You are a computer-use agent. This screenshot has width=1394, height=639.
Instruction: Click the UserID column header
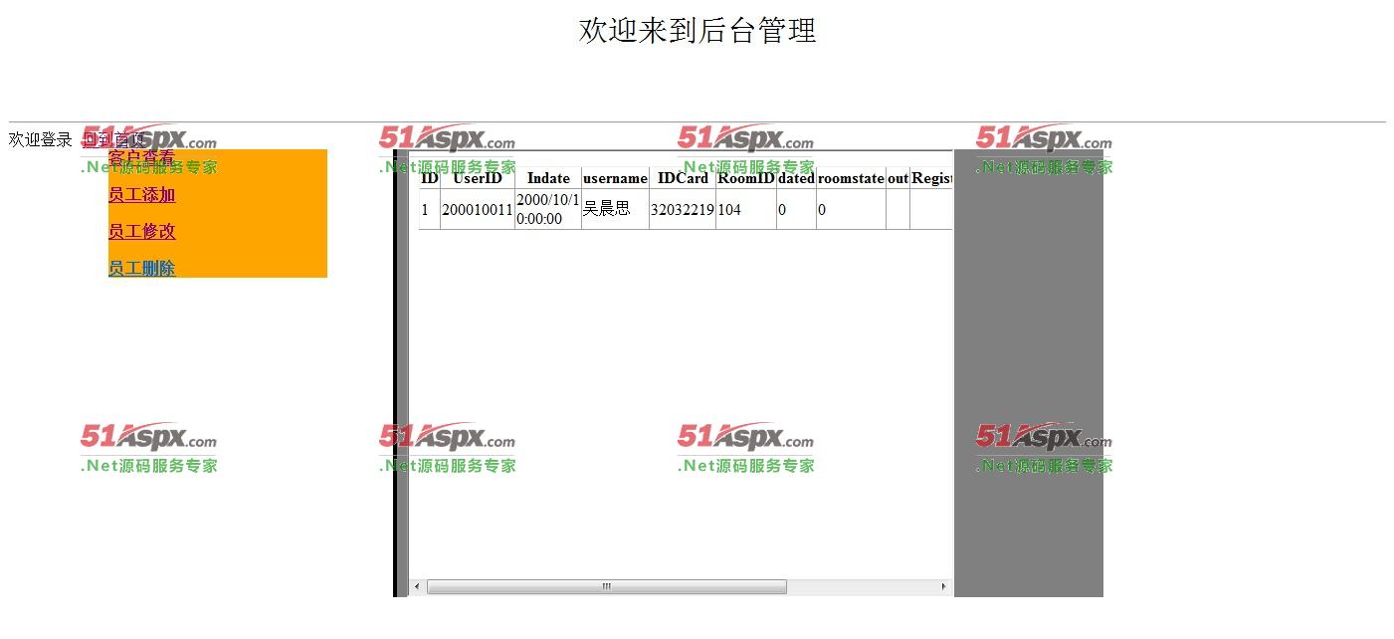click(478, 178)
